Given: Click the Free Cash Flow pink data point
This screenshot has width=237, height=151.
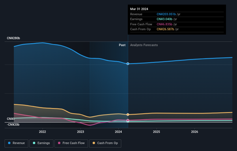Looking at the screenshot, I should tap(128, 120).
